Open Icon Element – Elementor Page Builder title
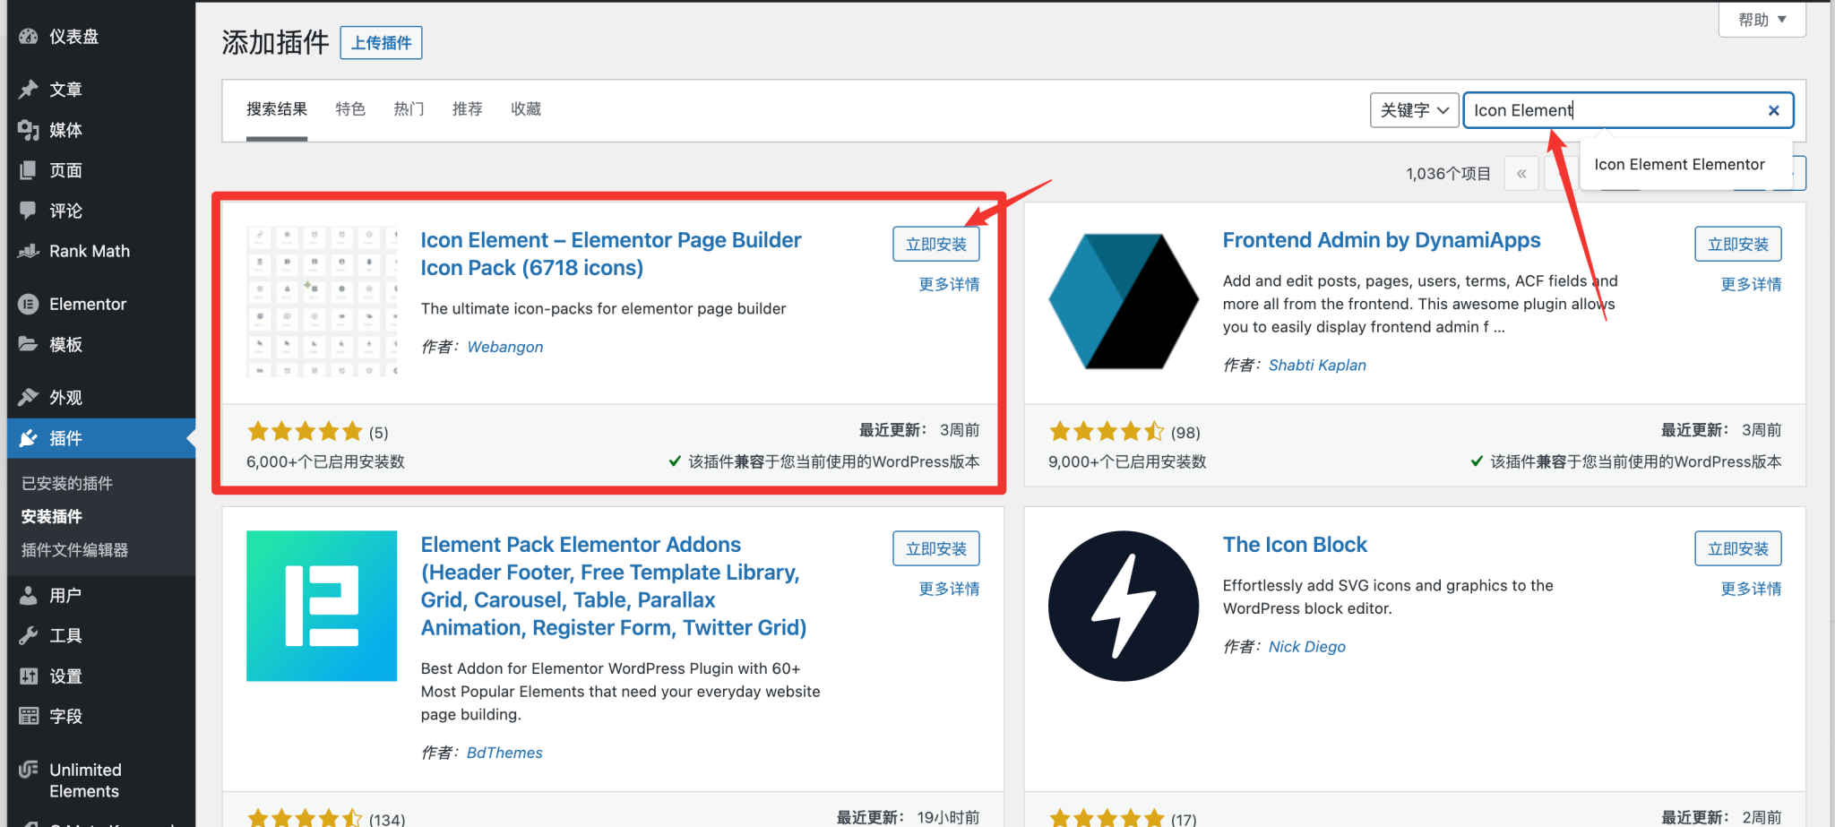The image size is (1835, 827). tap(611, 254)
